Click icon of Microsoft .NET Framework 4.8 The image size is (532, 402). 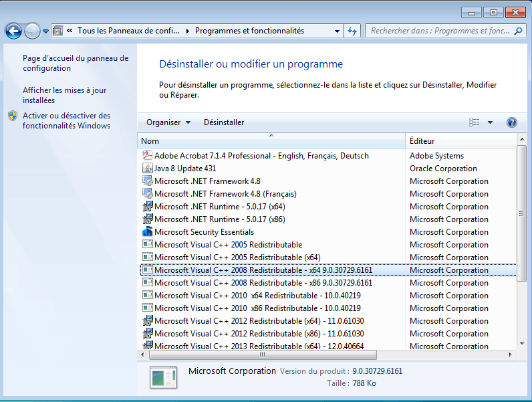coord(147,181)
